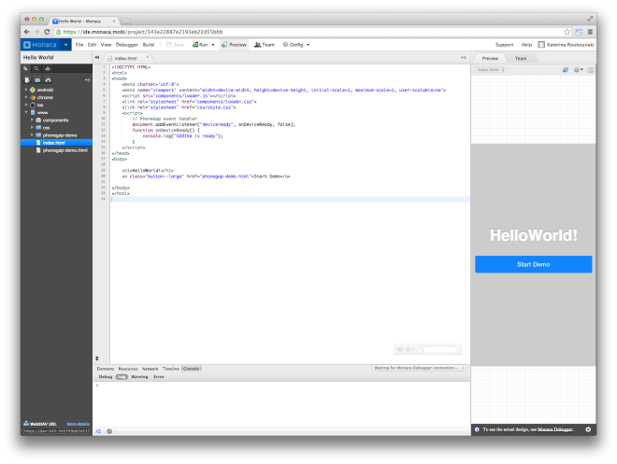Collapse the left sidebar panel

point(97,57)
